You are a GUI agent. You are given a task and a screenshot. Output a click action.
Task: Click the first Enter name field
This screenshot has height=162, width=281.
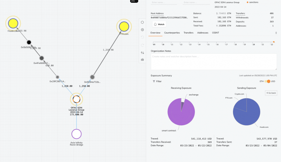tap(164, 2)
